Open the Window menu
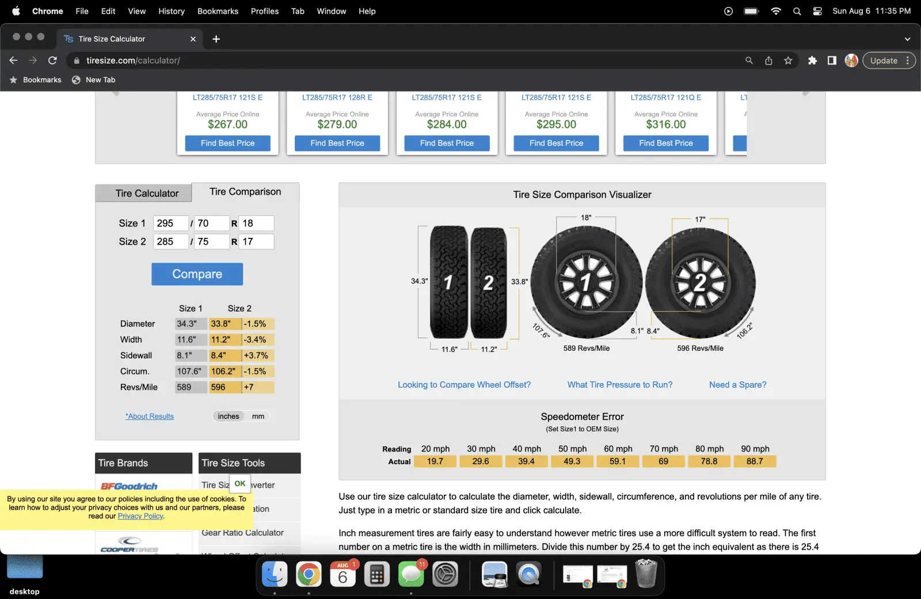 click(x=332, y=11)
